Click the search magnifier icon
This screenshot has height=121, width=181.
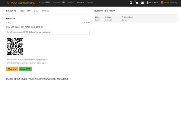[131, 2]
